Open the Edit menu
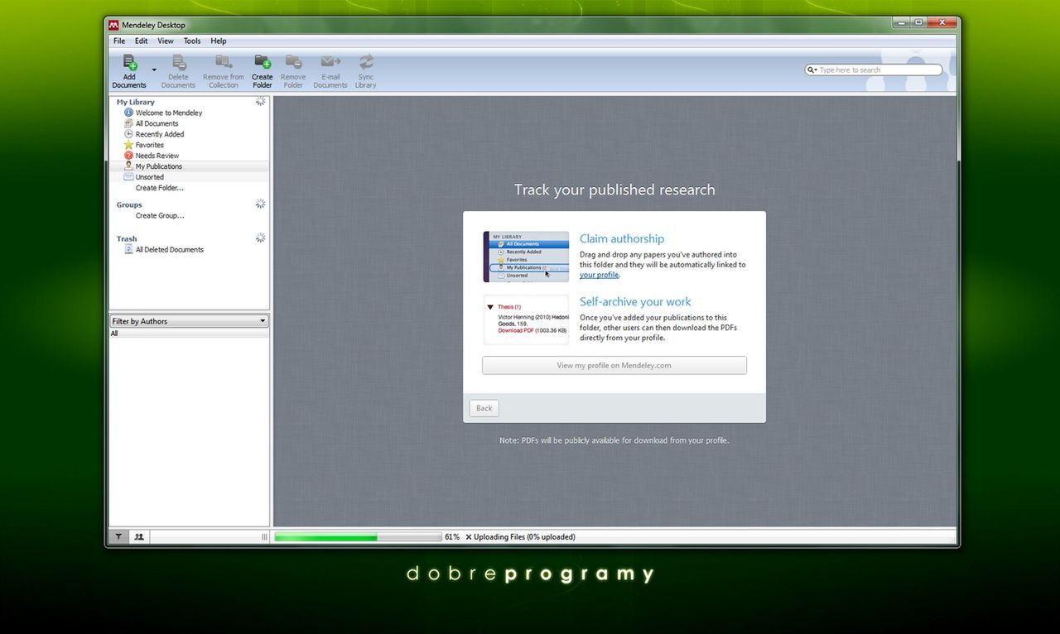The image size is (1060, 634). pyautogui.click(x=142, y=41)
